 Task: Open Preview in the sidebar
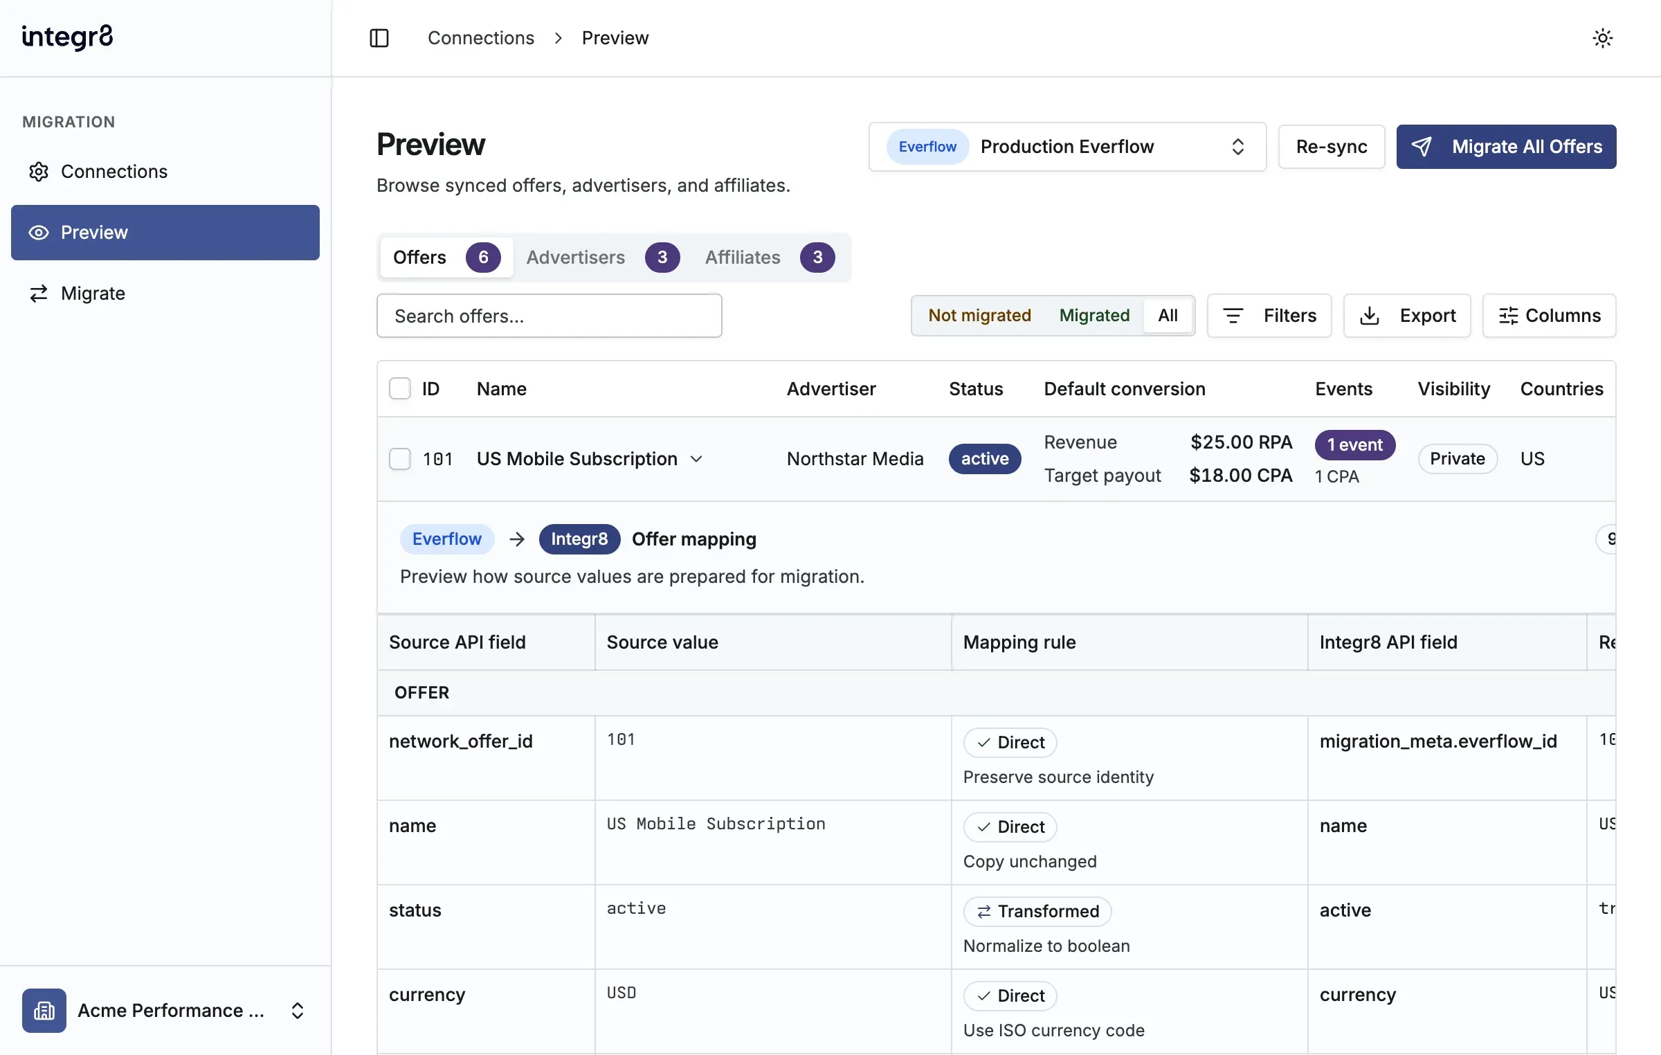pyautogui.click(x=165, y=233)
